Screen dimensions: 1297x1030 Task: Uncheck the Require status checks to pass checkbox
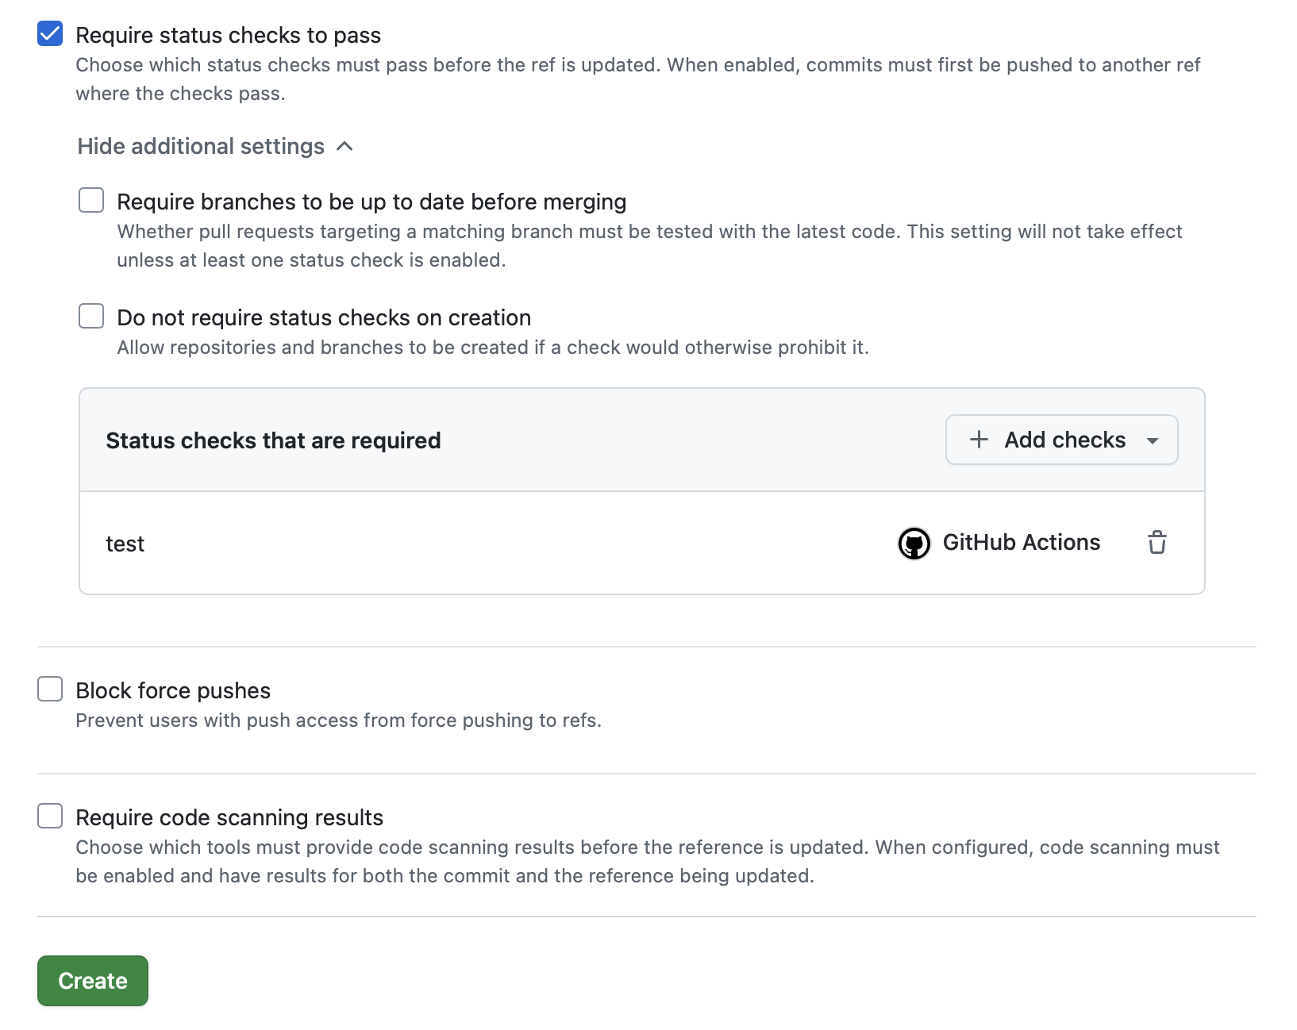tap(50, 34)
